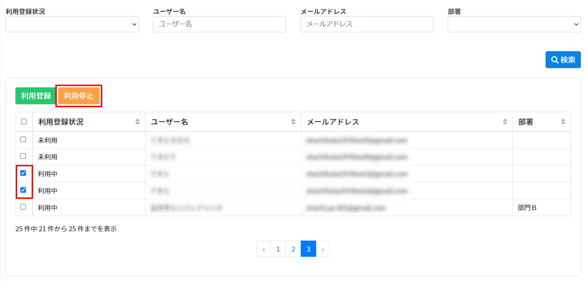Uncheck the first checked 利用中 row
Screen dimensions: 588x282
23,173
